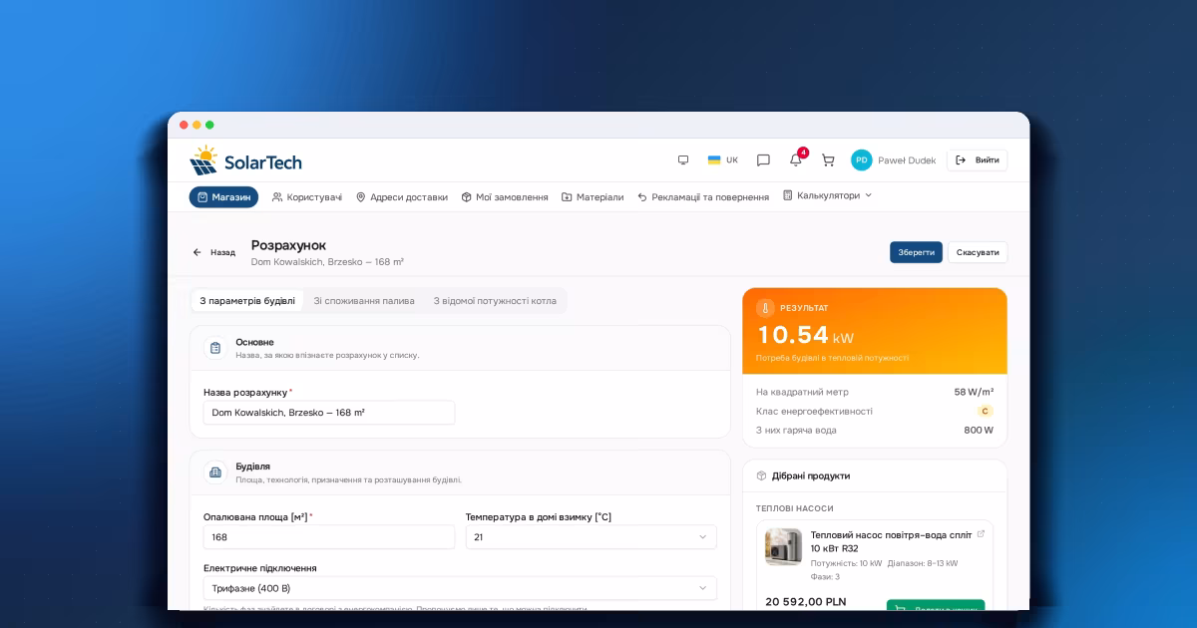Click the Будівля section building icon
The image size is (1197, 628).
(x=215, y=471)
